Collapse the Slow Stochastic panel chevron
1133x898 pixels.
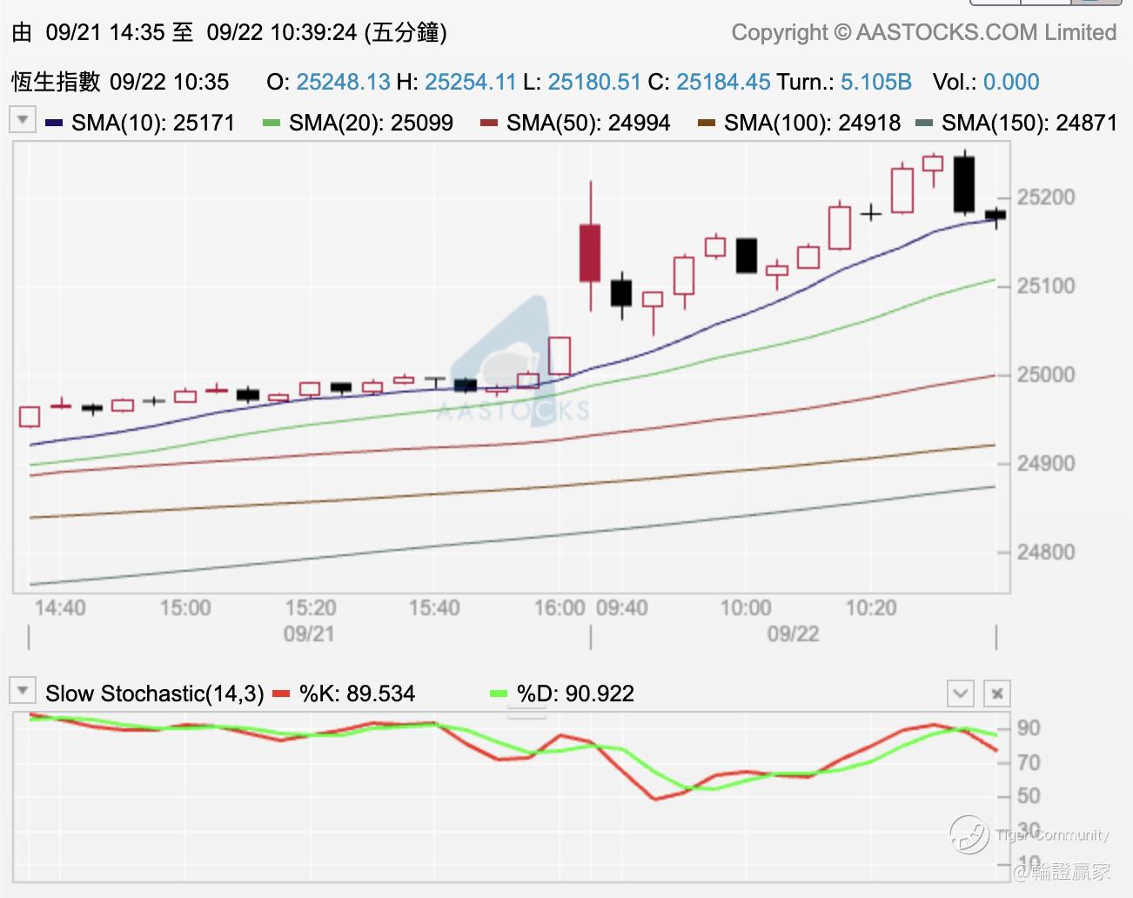(961, 694)
